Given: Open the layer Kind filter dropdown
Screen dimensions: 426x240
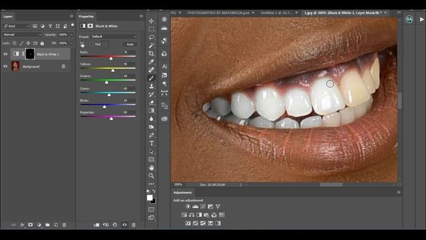Looking at the screenshot, I should (x=16, y=26).
